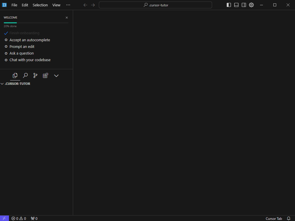Open the Source Control view icon
295x221 pixels.
[x=35, y=76]
